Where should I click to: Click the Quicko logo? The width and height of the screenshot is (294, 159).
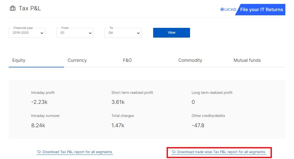[228, 9]
